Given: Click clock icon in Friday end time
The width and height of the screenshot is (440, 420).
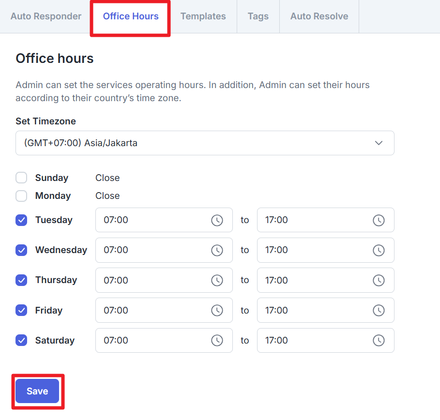Looking at the screenshot, I should pyautogui.click(x=379, y=310).
